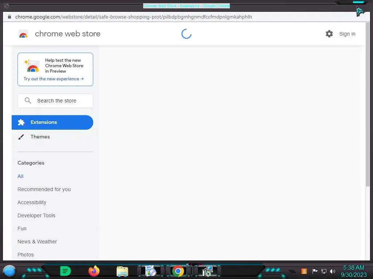Click the magnifier icon in search box
The width and height of the screenshot is (373, 279).
click(28, 101)
